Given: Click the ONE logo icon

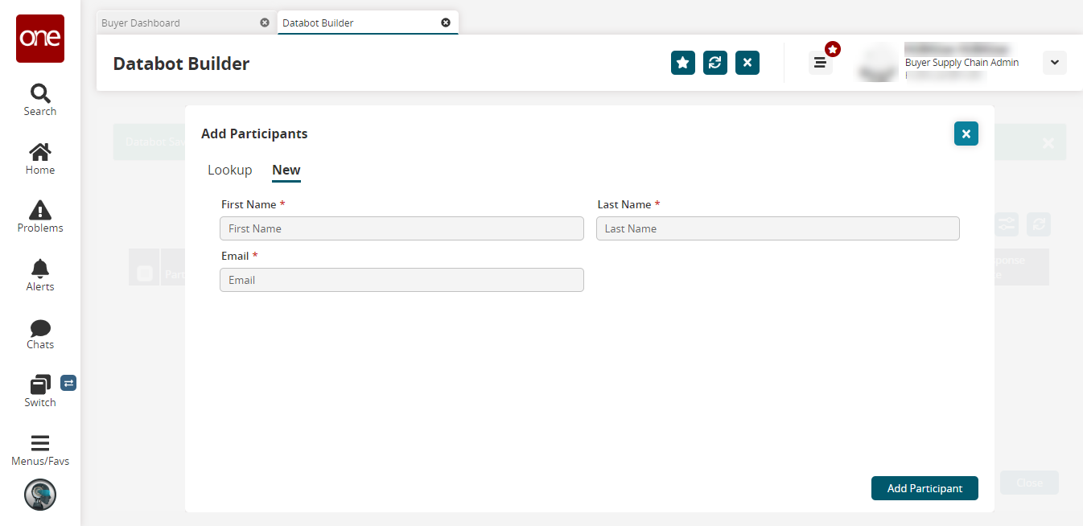Looking at the screenshot, I should click(x=40, y=39).
